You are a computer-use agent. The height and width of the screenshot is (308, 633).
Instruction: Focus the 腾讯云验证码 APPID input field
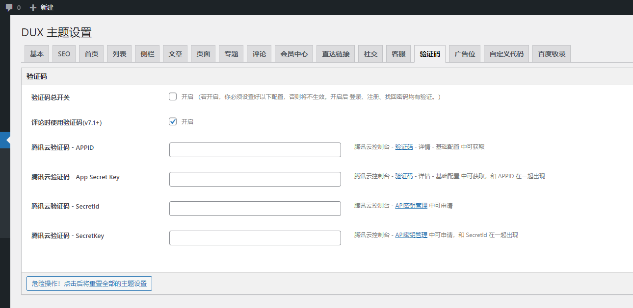coord(255,150)
